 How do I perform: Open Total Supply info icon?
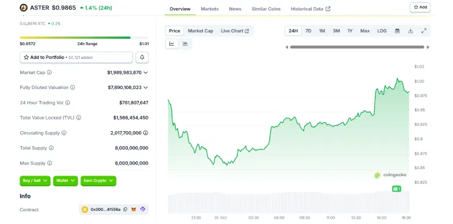(x=51, y=148)
